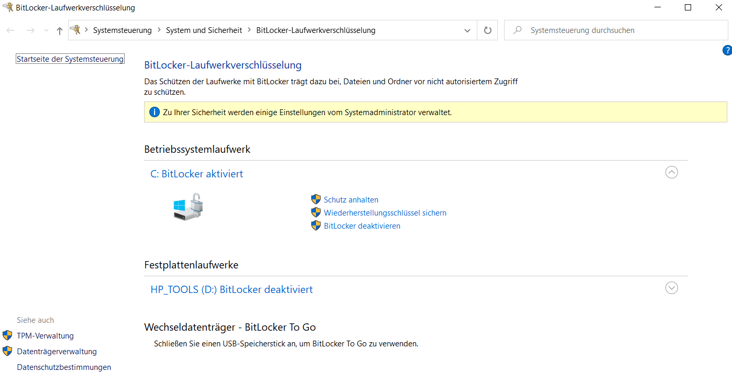The image size is (732, 383).
Task: Open TPM-Verwaltung link
Action: (x=46, y=336)
